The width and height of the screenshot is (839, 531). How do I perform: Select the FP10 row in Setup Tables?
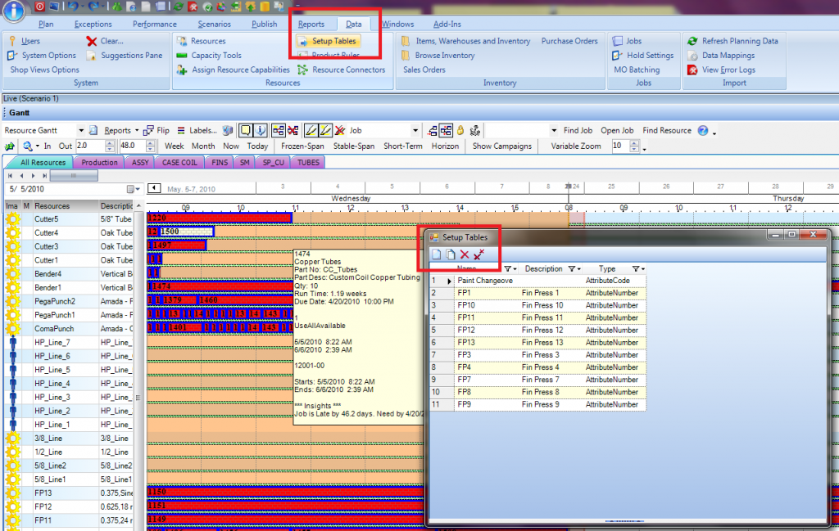pos(465,305)
